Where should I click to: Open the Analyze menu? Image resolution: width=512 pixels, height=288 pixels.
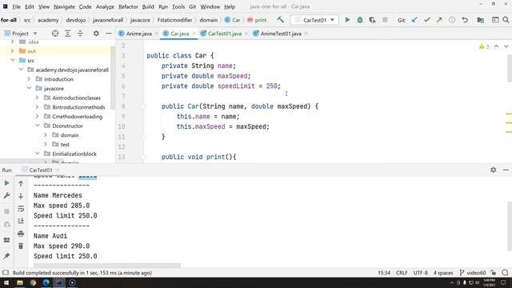pyautogui.click(x=105, y=6)
